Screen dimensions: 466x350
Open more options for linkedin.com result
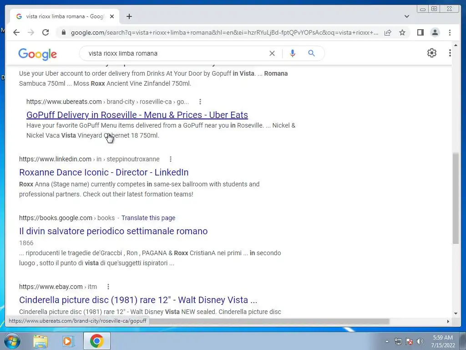click(x=171, y=159)
